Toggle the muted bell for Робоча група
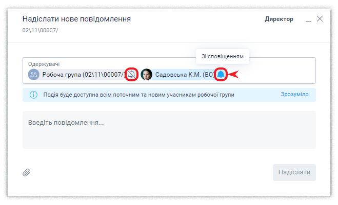 [x=132, y=75]
